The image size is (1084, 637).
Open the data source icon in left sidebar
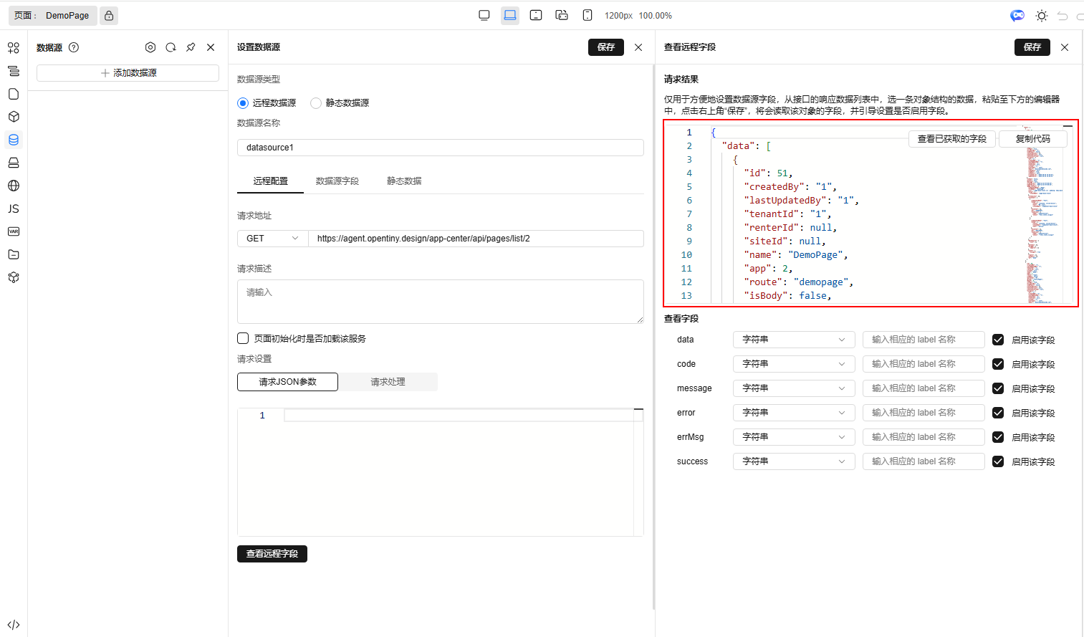pos(14,140)
